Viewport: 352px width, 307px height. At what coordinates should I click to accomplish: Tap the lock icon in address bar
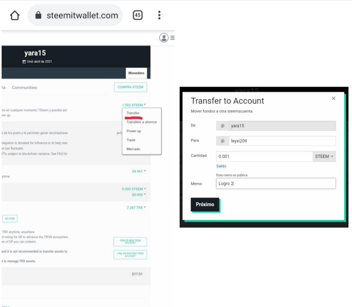(38, 15)
